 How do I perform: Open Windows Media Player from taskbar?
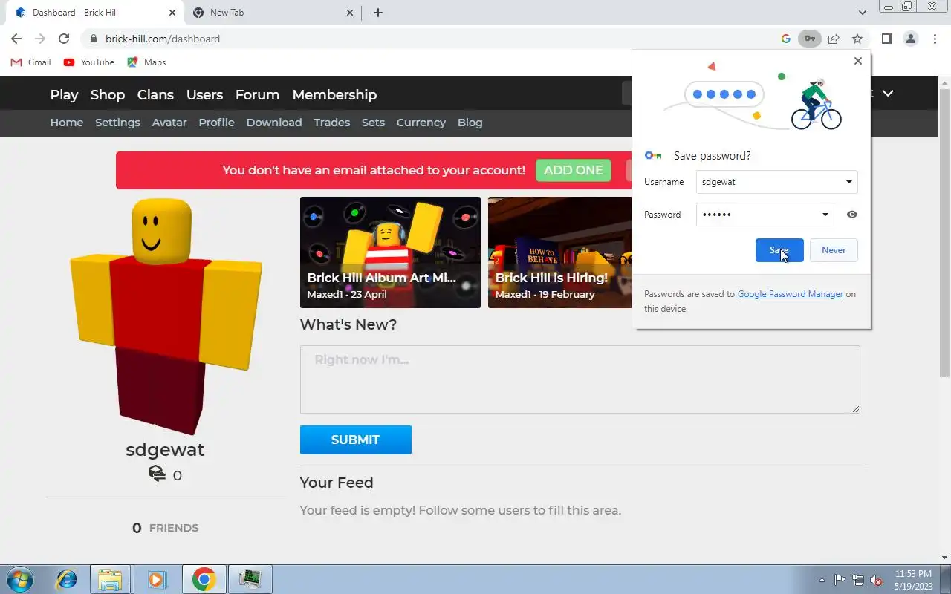(156, 579)
